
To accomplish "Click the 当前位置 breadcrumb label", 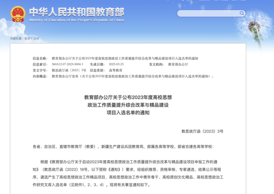I will point(16,39).
